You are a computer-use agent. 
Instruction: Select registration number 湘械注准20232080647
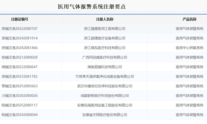click(20, 67)
